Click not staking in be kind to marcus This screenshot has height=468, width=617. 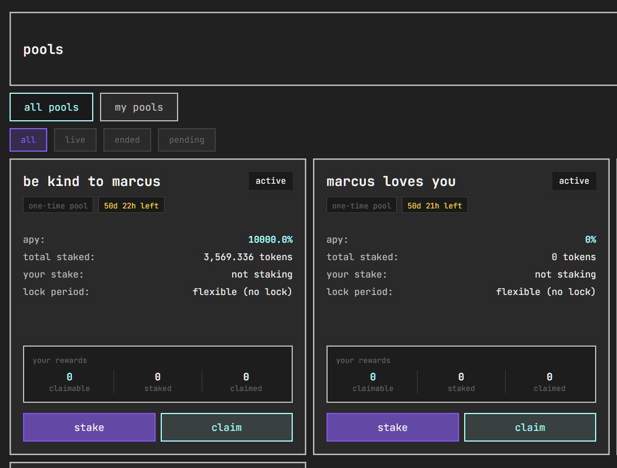(262, 274)
